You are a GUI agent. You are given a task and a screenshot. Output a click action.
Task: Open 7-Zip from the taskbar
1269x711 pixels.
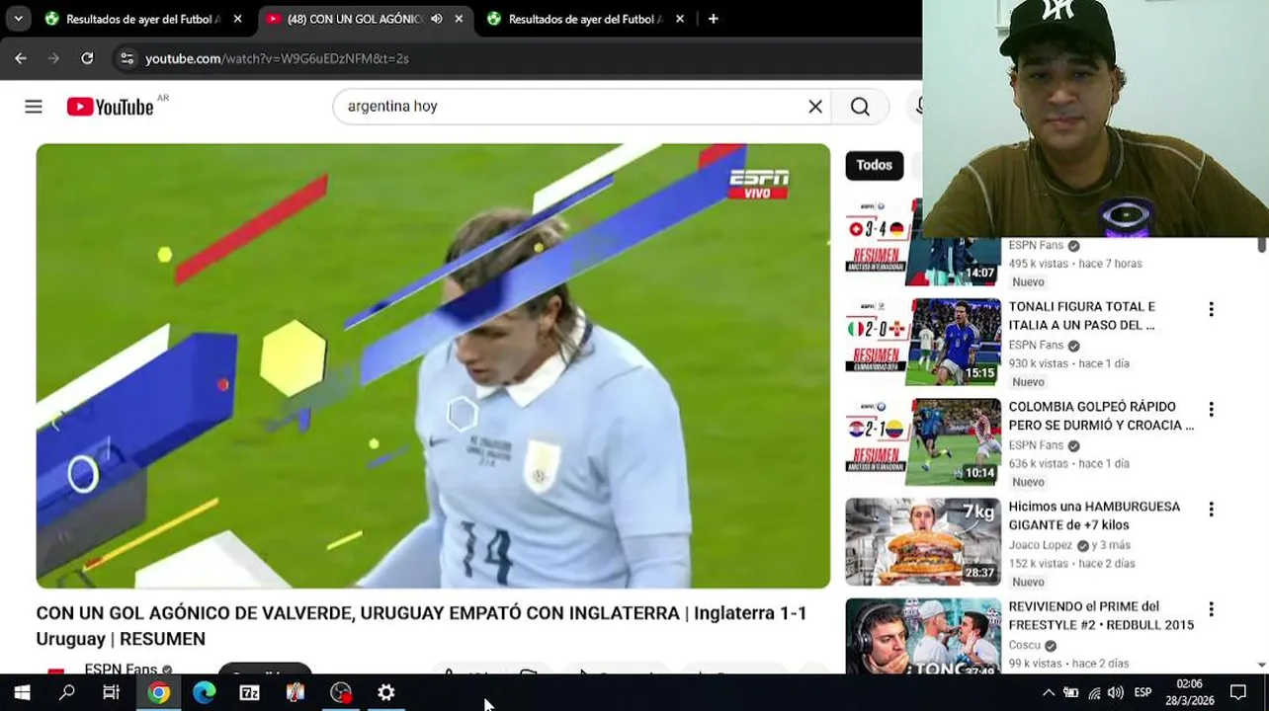249,693
